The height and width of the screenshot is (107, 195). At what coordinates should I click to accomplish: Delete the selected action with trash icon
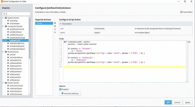pyautogui.click(x=55, y=26)
